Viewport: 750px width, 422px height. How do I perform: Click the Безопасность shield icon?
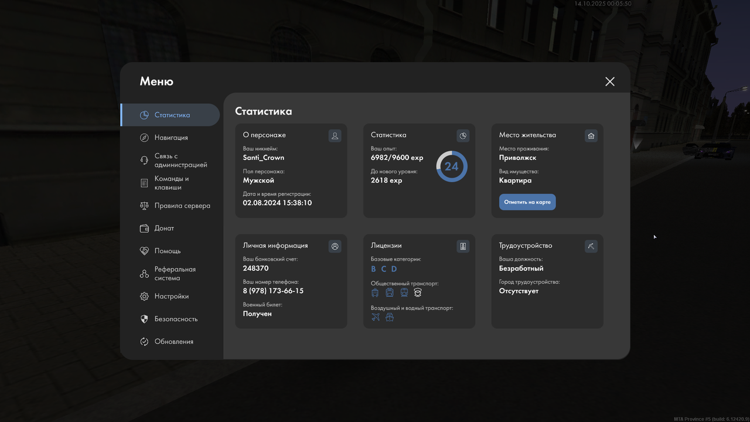[144, 318]
